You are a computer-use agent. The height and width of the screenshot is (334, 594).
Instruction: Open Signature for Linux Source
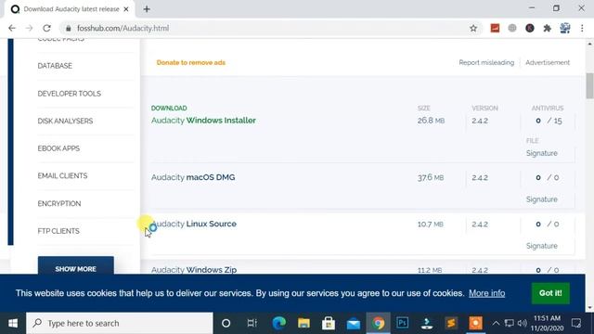tap(542, 246)
